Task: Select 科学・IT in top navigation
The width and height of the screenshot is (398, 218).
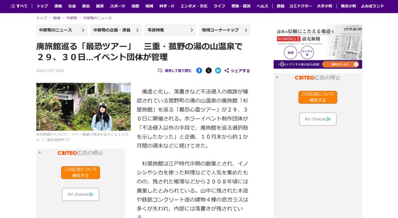Action: coord(167,6)
